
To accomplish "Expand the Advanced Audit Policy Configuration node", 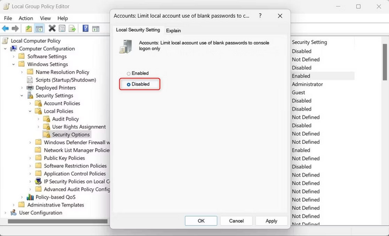I will [30, 189].
